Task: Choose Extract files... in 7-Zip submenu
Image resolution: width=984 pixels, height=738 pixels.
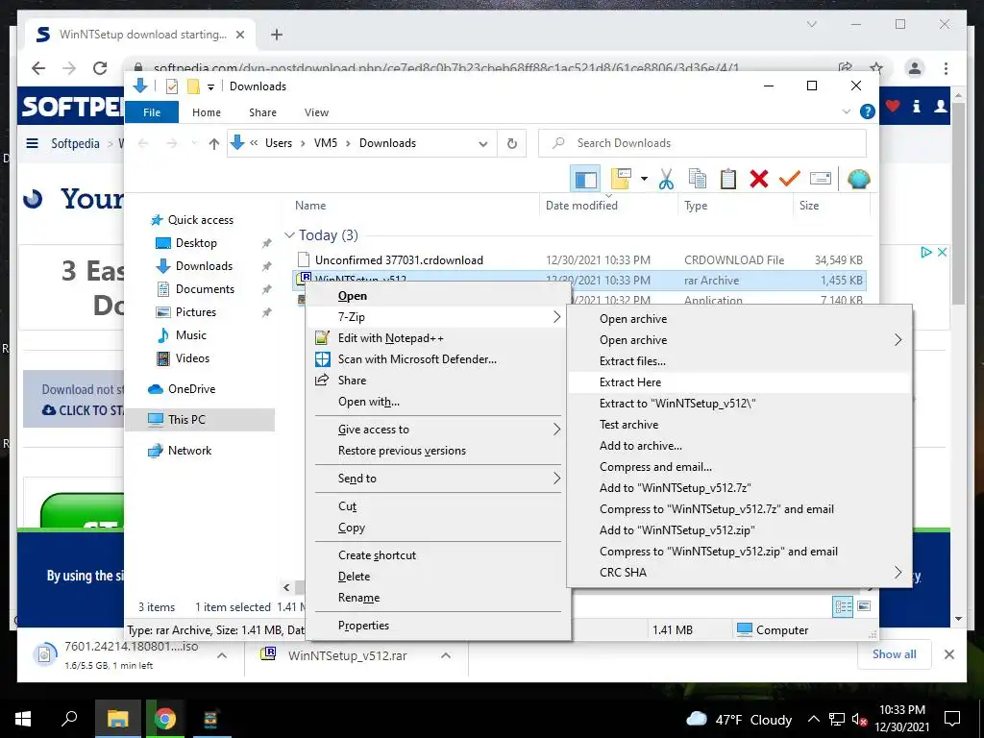Action: [x=739, y=361]
